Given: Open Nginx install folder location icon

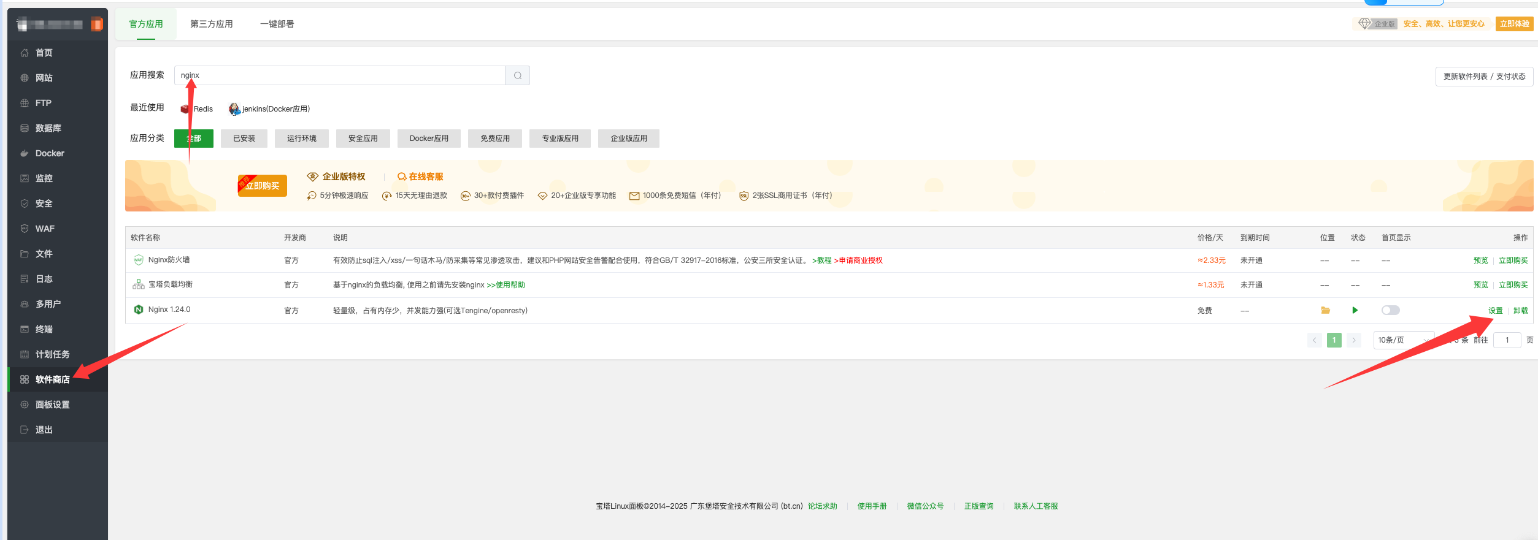Looking at the screenshot, I should click(x=1325, y=310).
